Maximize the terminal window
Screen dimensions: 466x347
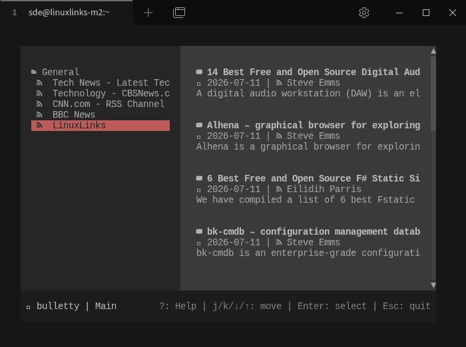point(426,13)
